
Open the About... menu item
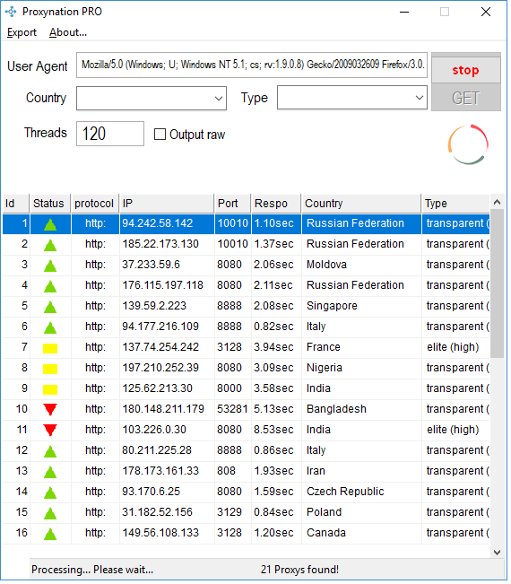pos(68,32)
